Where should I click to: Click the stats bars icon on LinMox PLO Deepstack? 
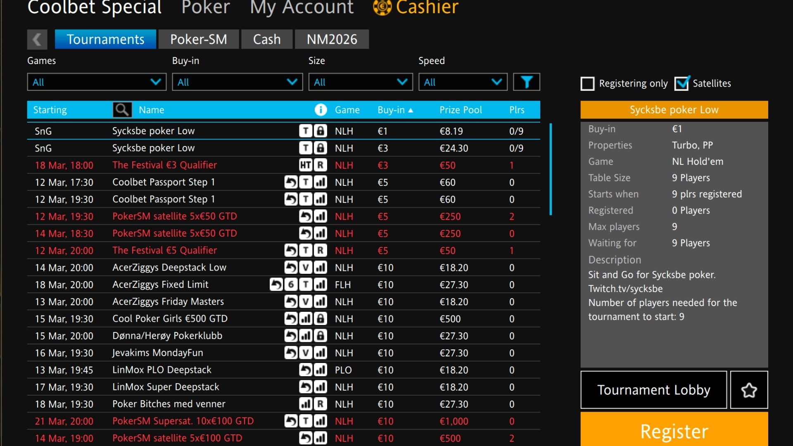pyautogui.click(x=321, y=370)
